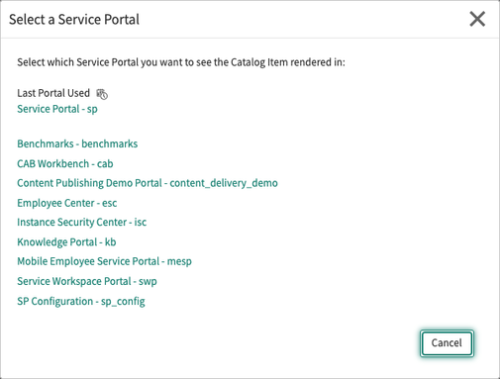Viewport: 500px width, 379px height.
Task: Open Content Publishing Demo Portal link
Action: click(x=148, y=183)
